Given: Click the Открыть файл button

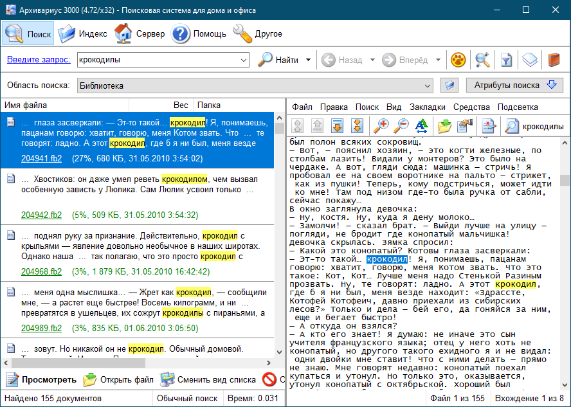Looking at the screenshot, I should pyautogui.click(x=118, y=380).
